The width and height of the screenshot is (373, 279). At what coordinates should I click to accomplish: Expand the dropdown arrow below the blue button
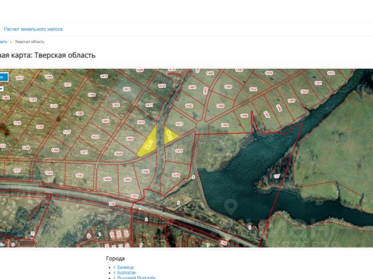[1, 89]
